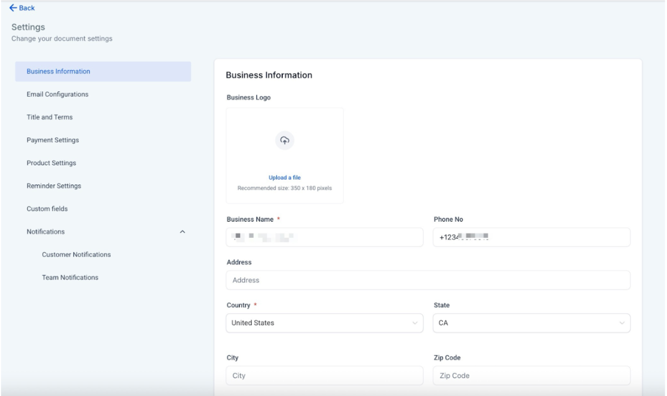Open Reminder Settings
Image resolution: width=667 pixels, height=396 pixels.
tap(54, 186)
